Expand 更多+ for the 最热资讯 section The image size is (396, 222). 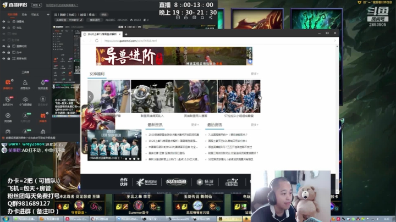pyautogui.click(x=255, y=125)
